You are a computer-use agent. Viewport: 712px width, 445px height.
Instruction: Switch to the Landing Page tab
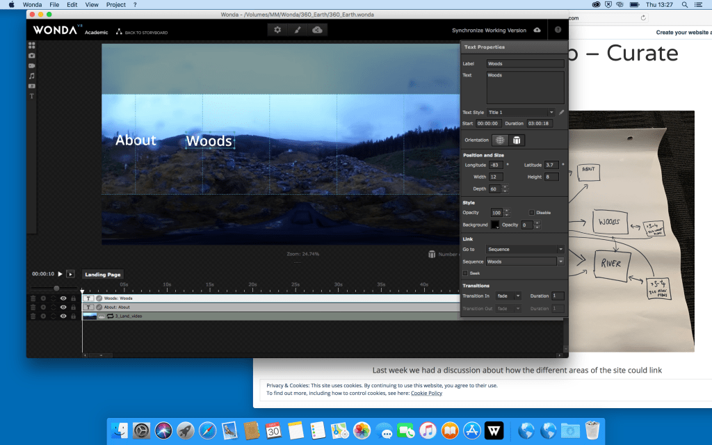pos(103,275)
